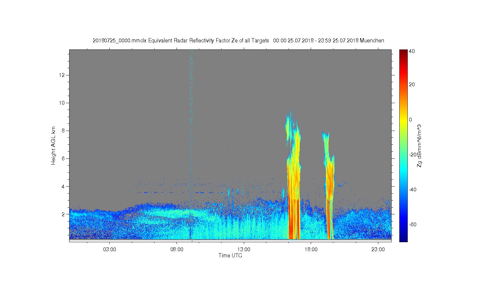Click the height tick label 12
This screenshot has width=485, height=291.
click(x=62, y=75)
